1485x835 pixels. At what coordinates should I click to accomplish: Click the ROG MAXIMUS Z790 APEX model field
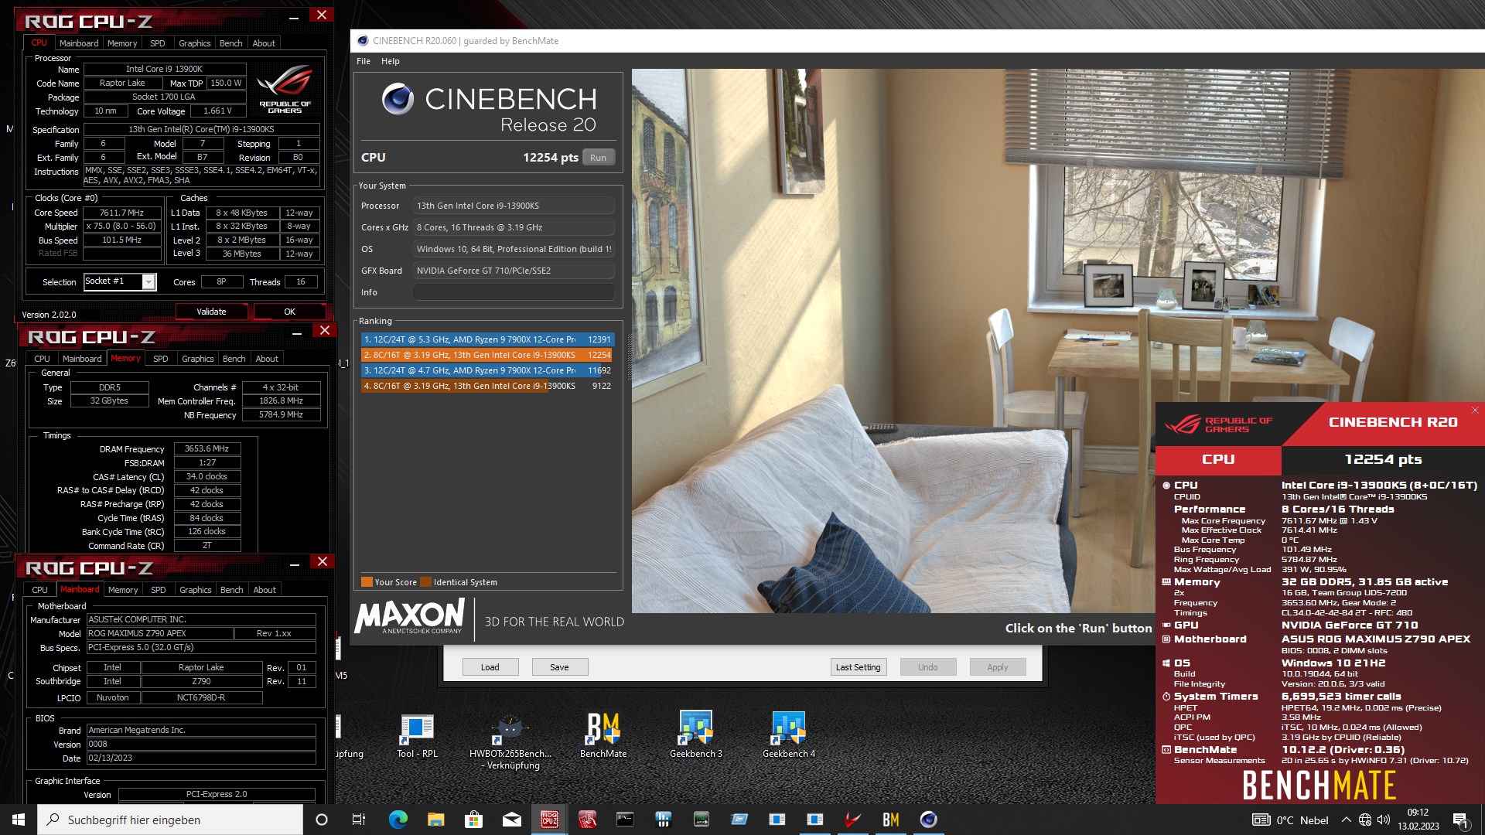coord(159,633)
